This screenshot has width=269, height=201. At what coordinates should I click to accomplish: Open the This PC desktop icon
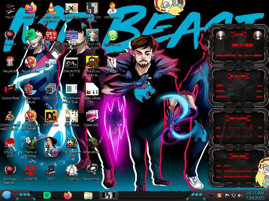pyautogui.click(x=10, y=10)
